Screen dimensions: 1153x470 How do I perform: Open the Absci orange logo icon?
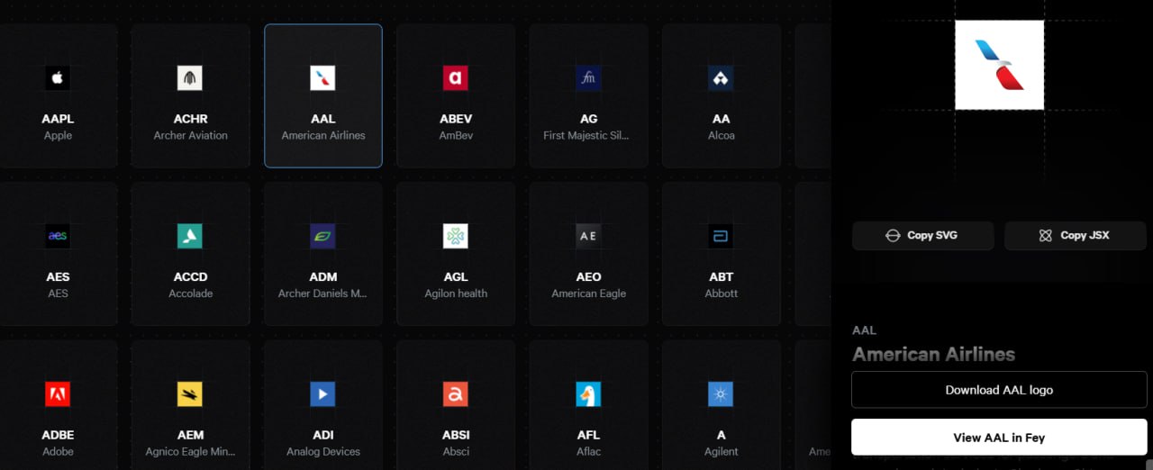click(x=456, y=394)
